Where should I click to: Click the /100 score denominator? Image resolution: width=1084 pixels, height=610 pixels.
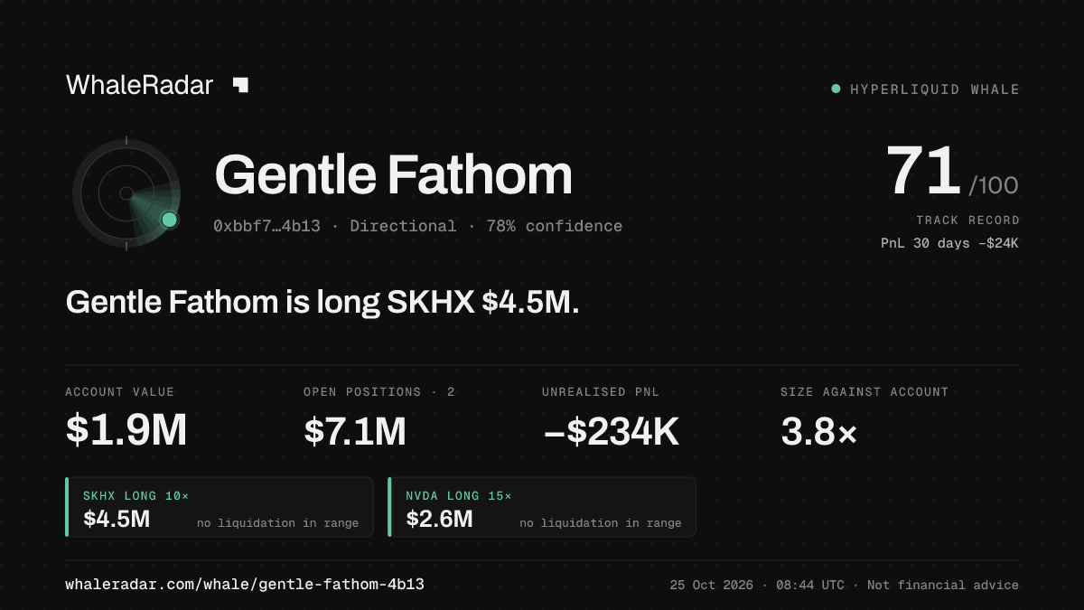[x=994, y=186]
